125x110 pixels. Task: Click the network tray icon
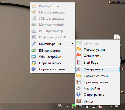93,107
